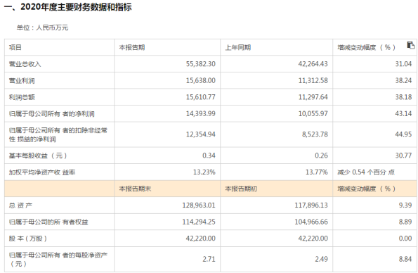Viewport: 418px width, 273px height.
Task: Click the change value 0.00
Action: [x=405, y=239]
